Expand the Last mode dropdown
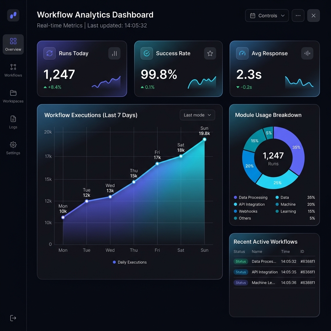 tap(197, 115)
